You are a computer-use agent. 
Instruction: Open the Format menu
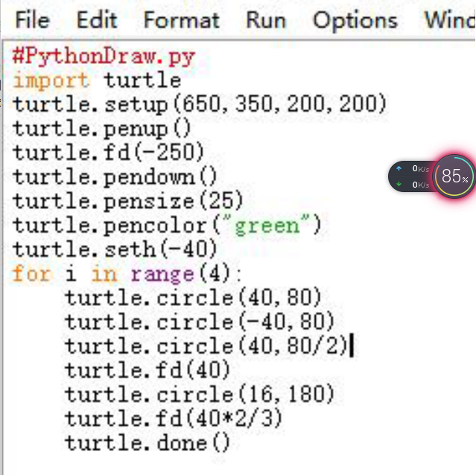(182, 20)
